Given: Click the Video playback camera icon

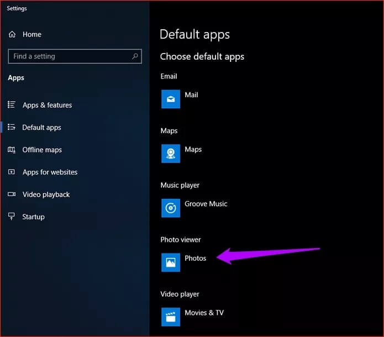Looking at the screenshot, I should 12,194.
